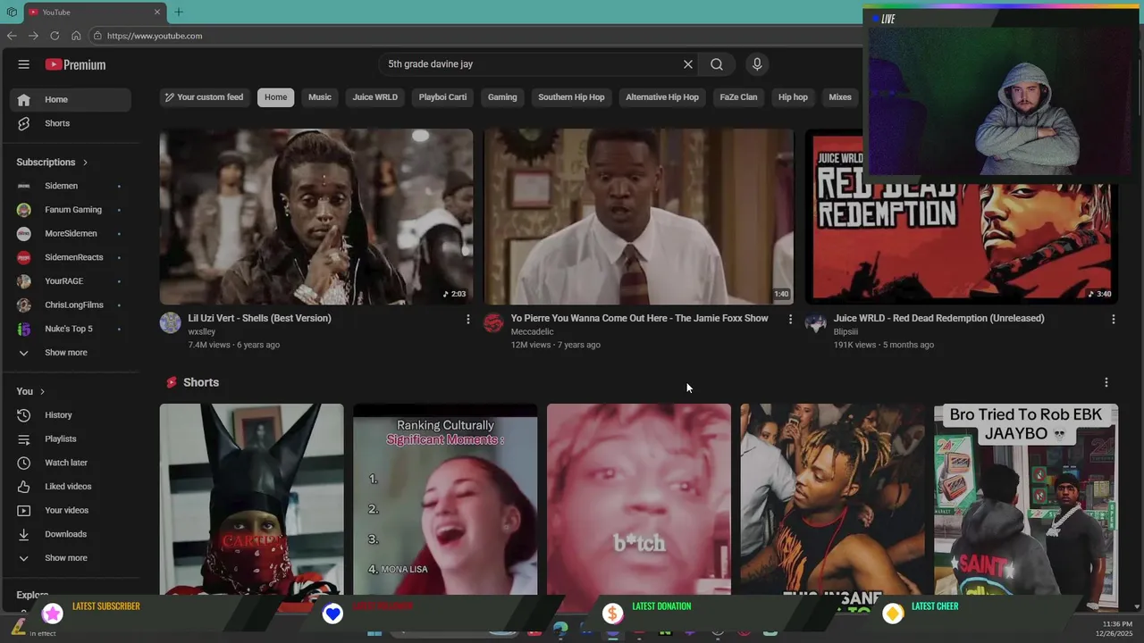Open Downloads in the sidebar
The height and width of the screenshot is (643, 1144).
pyautogui.click(x=71, y=534)
